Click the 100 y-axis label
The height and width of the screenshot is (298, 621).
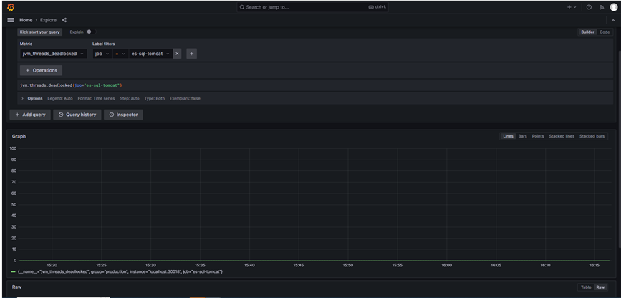(x=13, y=148)
